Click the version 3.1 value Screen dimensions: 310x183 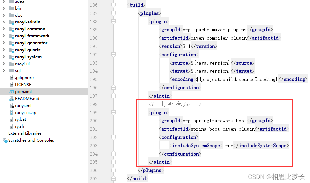(x=187, y=46)
